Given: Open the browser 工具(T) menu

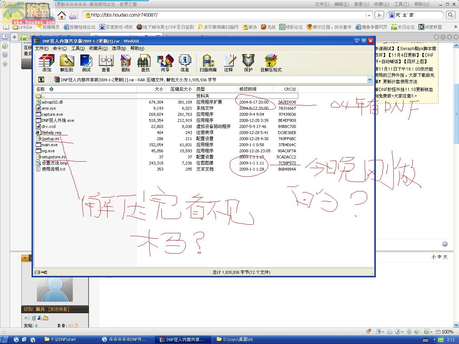Looking at the screenshot, I should 402,4.
